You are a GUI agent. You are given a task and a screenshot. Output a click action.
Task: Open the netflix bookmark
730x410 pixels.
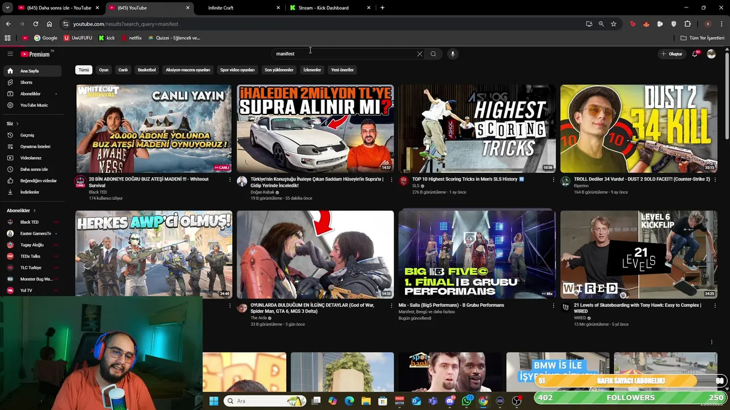point(131,38)
